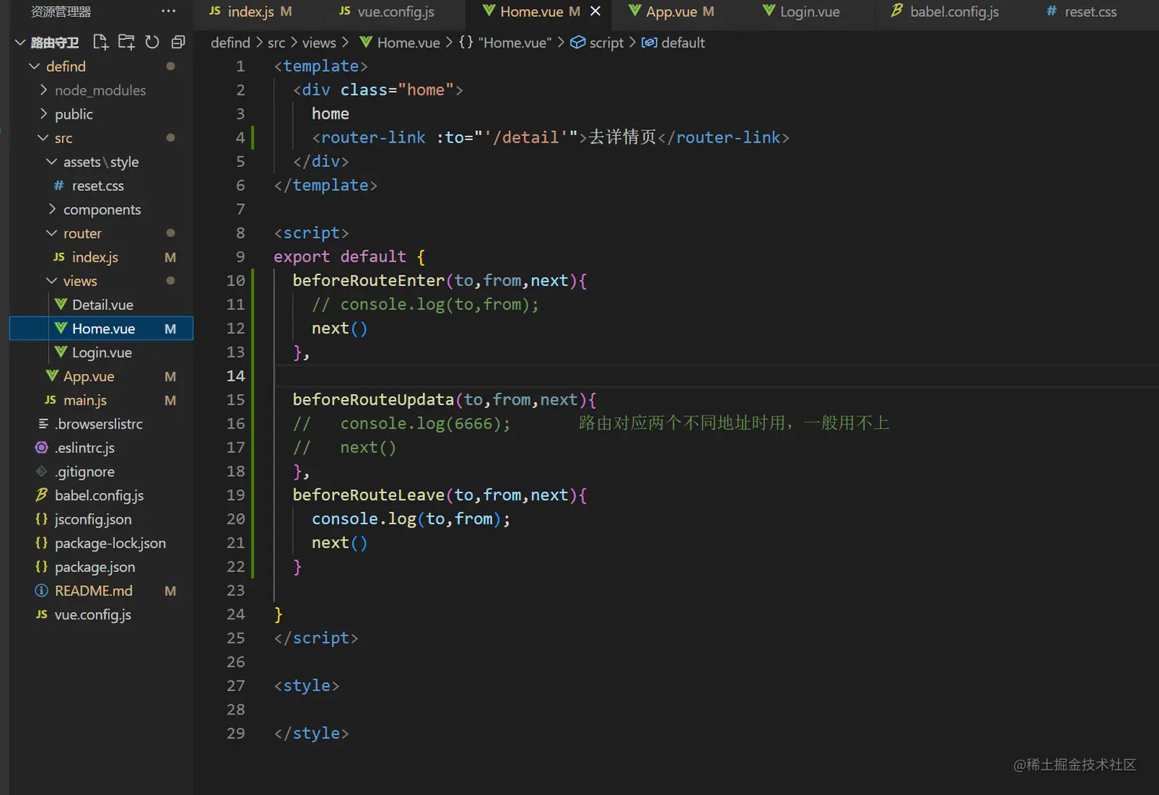Image resolution: width=1159 pixels, height=795 pixels.
Task: Click the hash icon beside reset.css in explorer
Action: pyautogui.click(x=59, y=186)
